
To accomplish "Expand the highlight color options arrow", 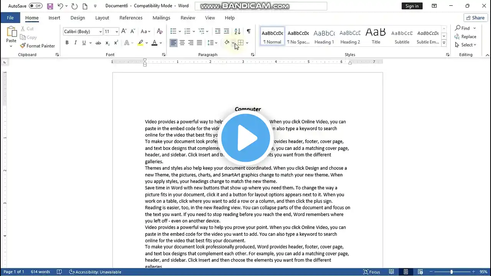I will [x=147, y=43].
